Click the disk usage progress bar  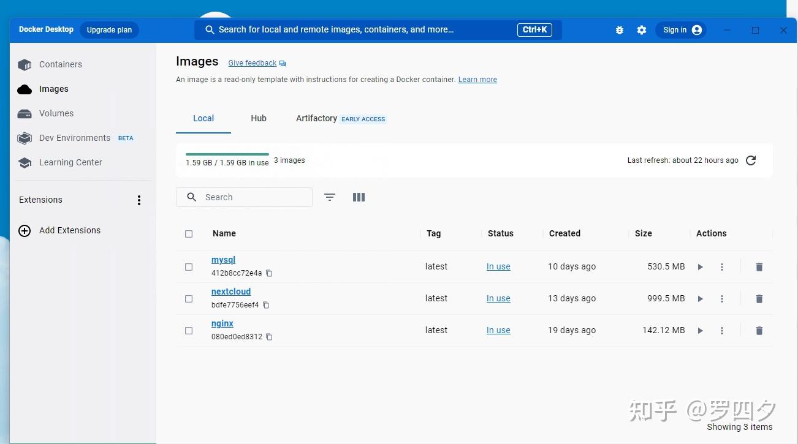[x=227, y=154]
